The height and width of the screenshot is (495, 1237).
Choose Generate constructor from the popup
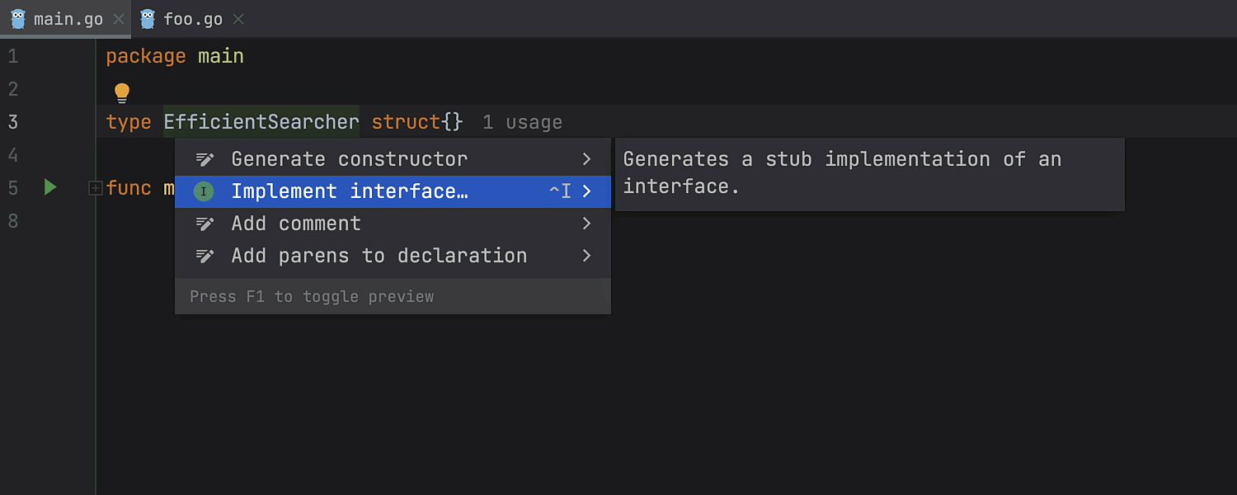[349, 159]
